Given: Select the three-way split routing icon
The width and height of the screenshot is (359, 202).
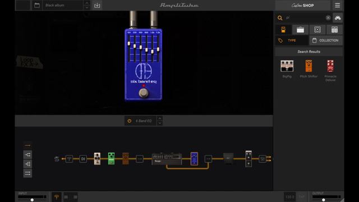Looking at the screenshot, I should tap(27, 164).
